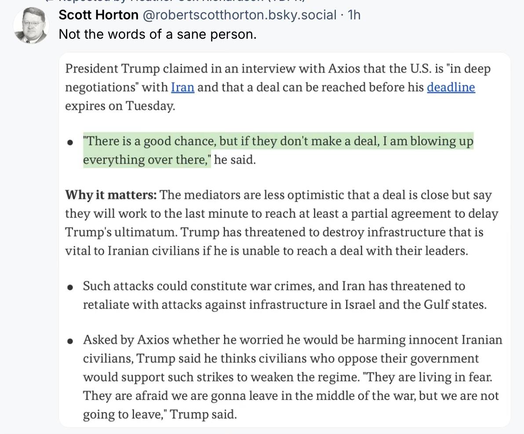
Task: Open the Scott Horton display name
Action: [98, 15]
